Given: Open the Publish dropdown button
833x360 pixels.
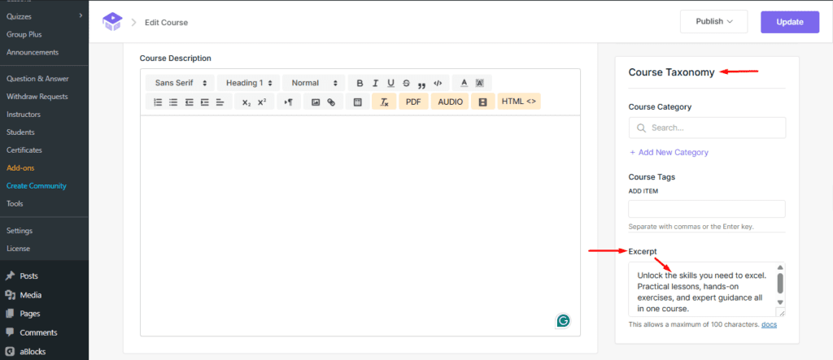Looking at the screenshot, I should pos(713,22).
